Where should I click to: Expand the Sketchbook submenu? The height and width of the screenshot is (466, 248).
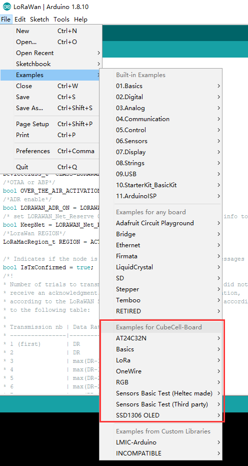tap(51, 64)
